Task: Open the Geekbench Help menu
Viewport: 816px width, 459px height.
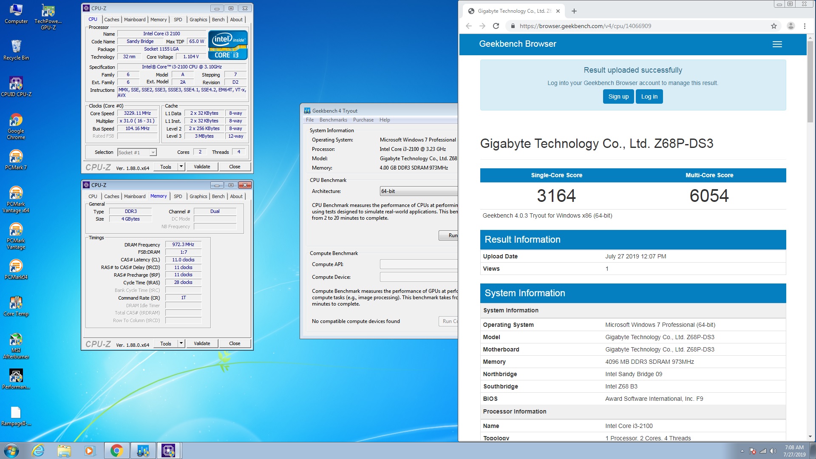Action: [x=385, y=120]
